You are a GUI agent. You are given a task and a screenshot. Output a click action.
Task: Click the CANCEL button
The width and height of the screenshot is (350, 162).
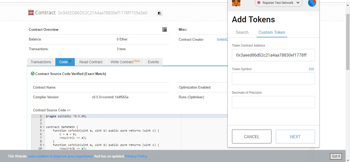pyautogui.click(x=251, y=137)
